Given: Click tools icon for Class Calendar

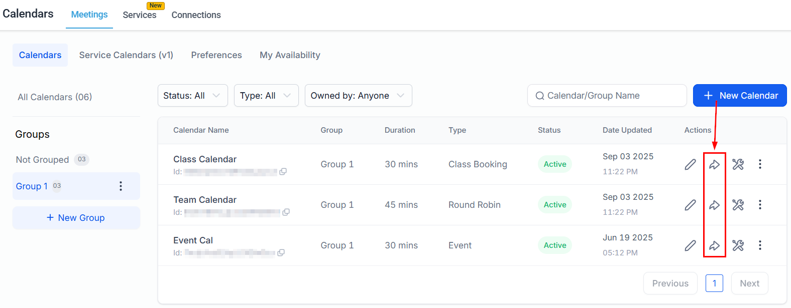Looking at the screenshot, I should click(738, 164).
